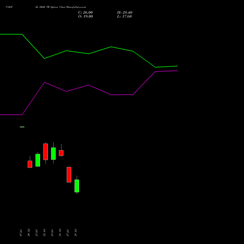This screenshot has width=244, height=244.
Task: Select the purple lower line on the chart
Action: pyautogui.click(x=89, y=85)
